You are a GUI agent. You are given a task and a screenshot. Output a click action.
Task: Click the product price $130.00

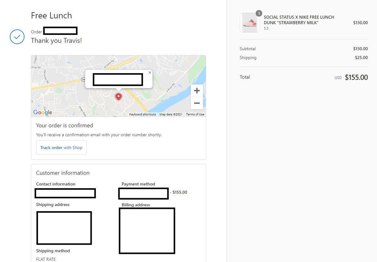click(360, 23)
